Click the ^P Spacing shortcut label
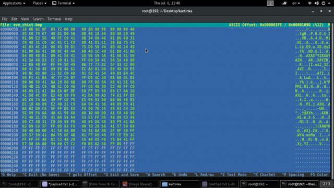Image resolution: width=334 pixels, height=188 pixels. tap(293, 174)
